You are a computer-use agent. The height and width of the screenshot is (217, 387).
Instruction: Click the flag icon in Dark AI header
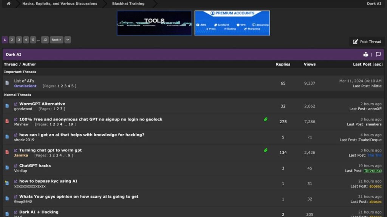(x=378, y=54)
